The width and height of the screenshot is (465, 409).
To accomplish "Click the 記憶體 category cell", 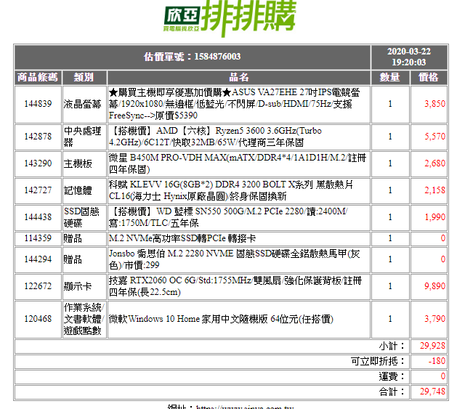I will tap(84, 190).
